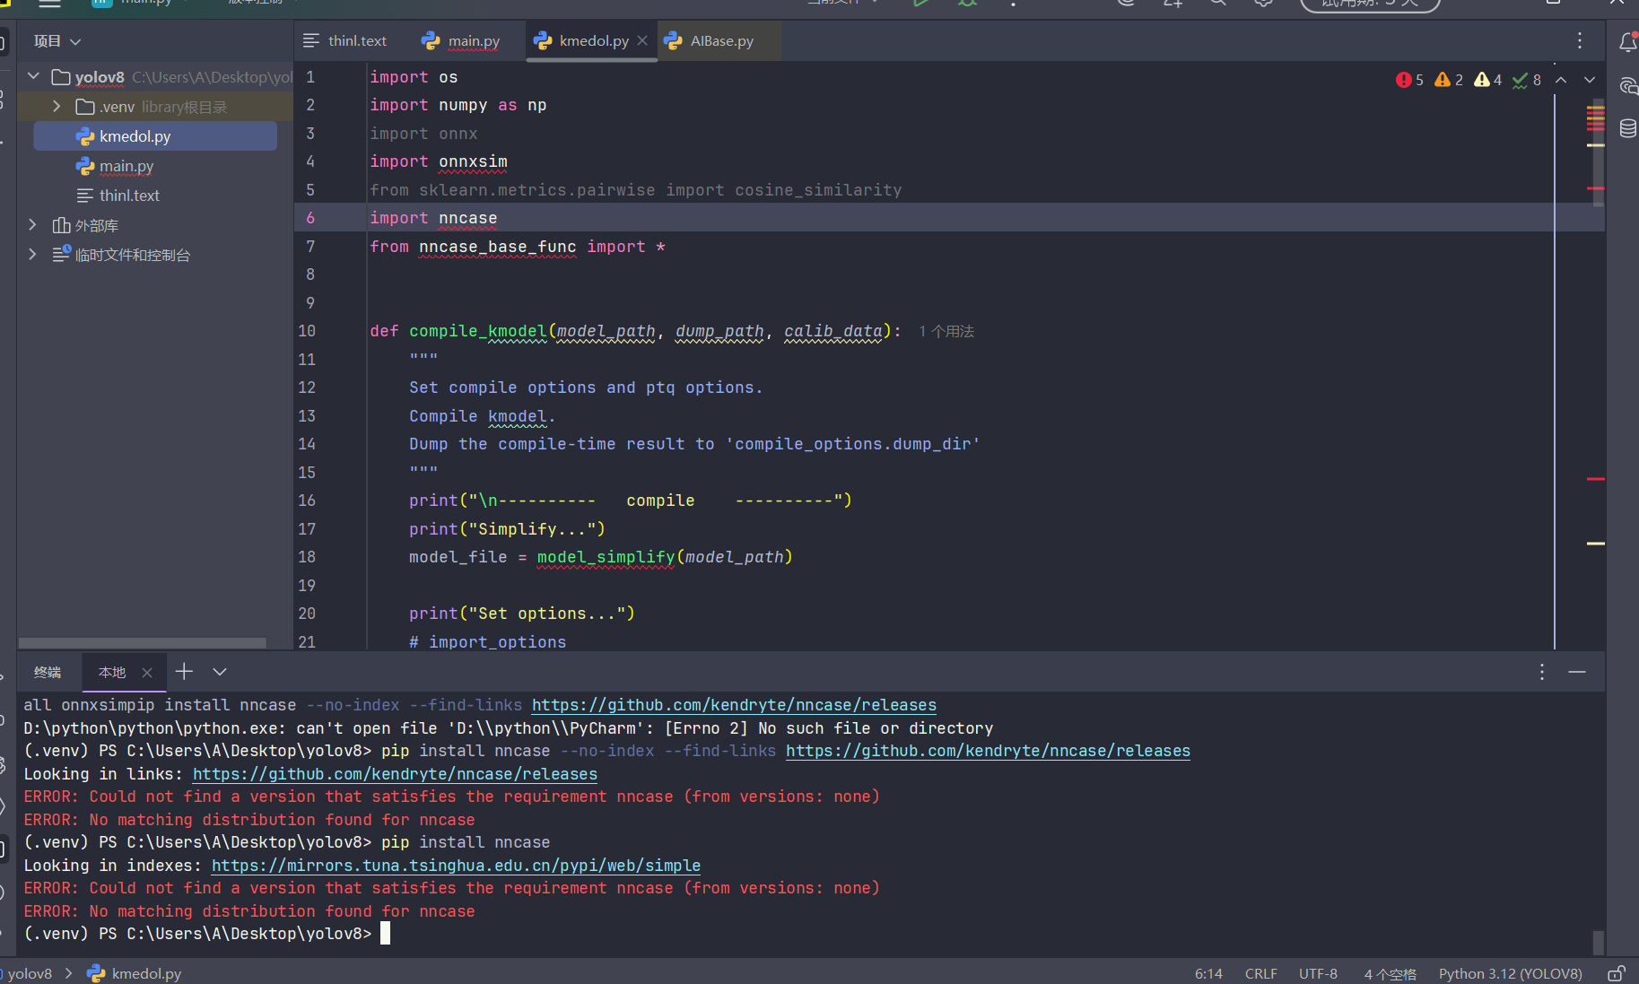Show the 8 typos inspection indicator
The height and width of the screenshot is (984, 1639).
point(1527,80)
